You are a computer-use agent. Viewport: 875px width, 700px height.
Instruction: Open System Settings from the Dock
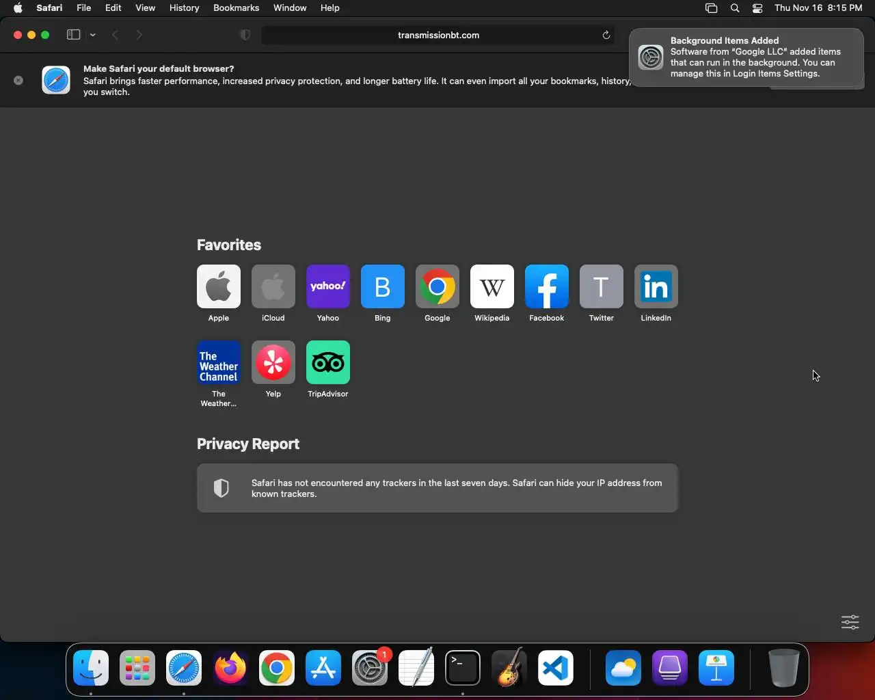370,668
